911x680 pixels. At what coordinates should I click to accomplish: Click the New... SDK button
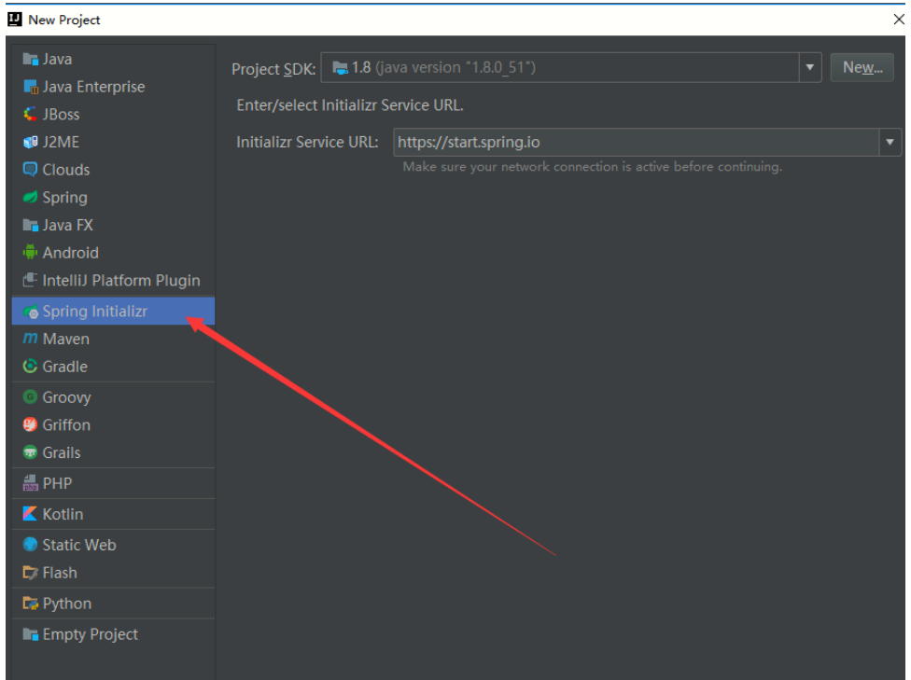[862, 67]
